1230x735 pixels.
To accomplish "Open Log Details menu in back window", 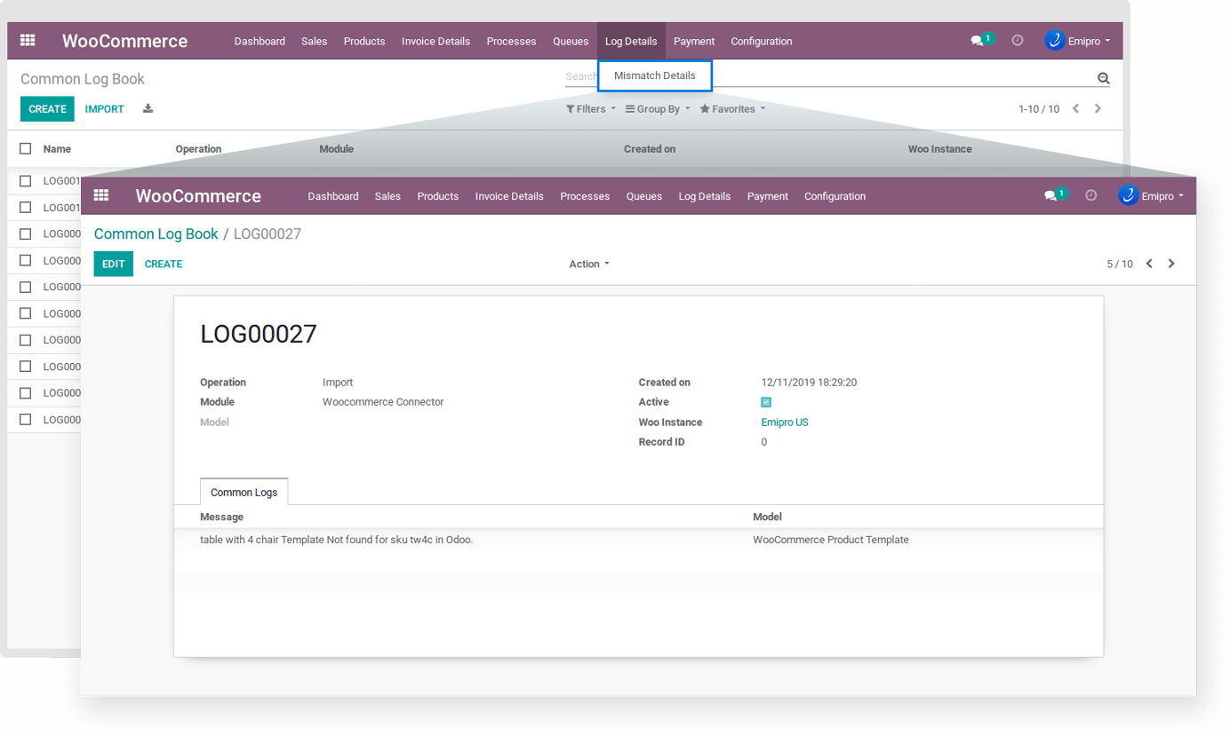I will (x=631, y=41).
